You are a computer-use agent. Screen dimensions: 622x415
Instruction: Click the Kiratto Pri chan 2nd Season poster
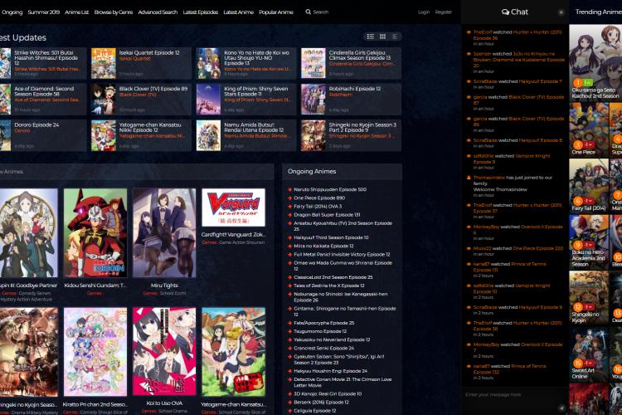(95, 351)
